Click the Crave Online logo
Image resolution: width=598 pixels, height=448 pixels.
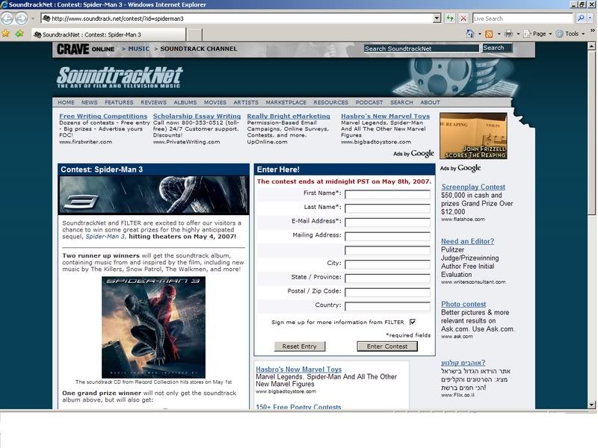85,49
